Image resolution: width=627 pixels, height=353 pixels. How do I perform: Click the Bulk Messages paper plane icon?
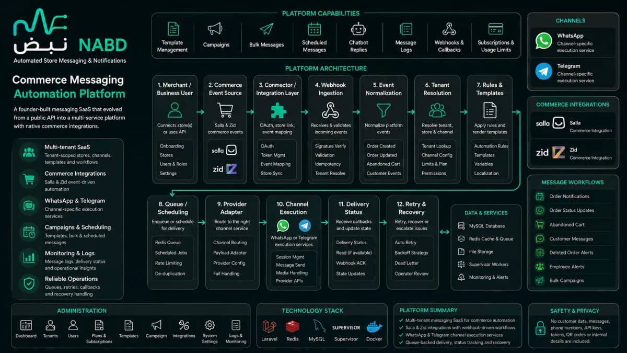[266, 29]
